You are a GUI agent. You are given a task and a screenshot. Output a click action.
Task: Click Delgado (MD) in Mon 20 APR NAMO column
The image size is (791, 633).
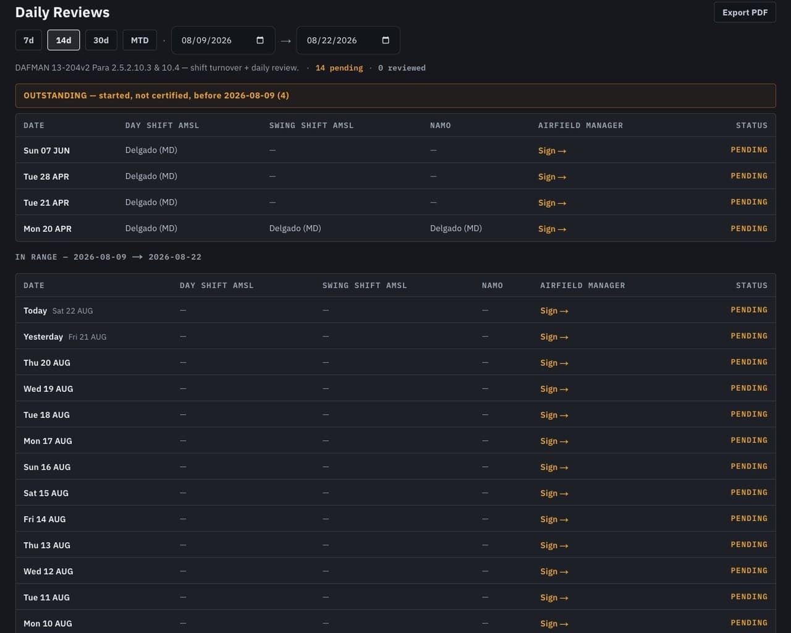pos(456,228)
